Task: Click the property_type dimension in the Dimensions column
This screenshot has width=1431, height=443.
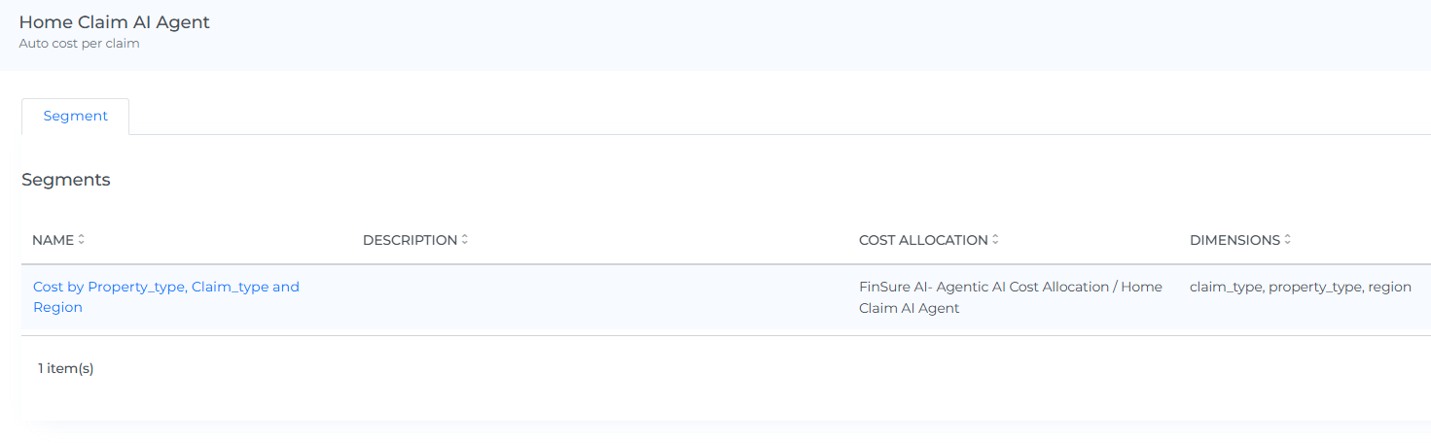Action: [x=1314, y=287]
